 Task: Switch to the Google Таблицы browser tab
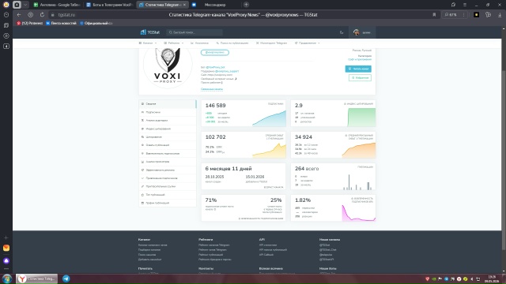[57, 5]
